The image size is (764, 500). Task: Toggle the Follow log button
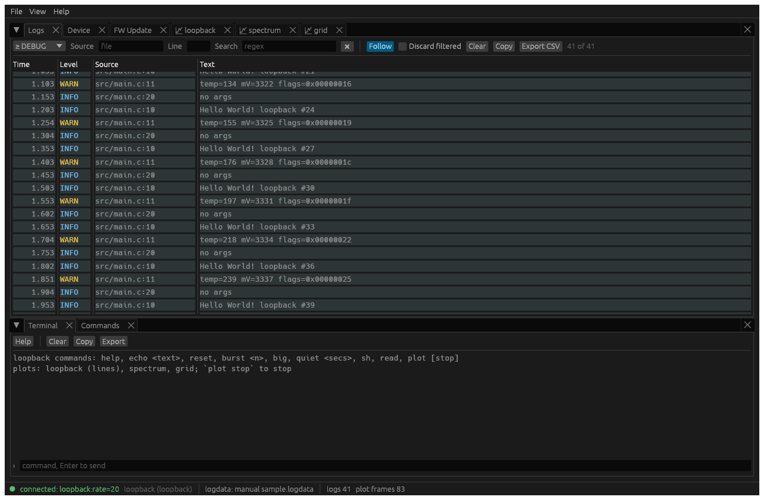[380, 46]
